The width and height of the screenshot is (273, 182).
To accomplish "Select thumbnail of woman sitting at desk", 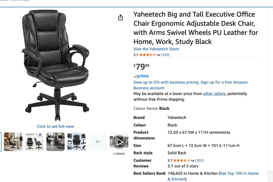I will 13,142.
